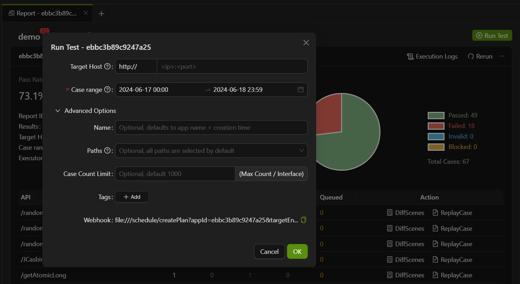Toggle Failed: 18 legend swatch
The image size is (520, 284).
(436, 126)
